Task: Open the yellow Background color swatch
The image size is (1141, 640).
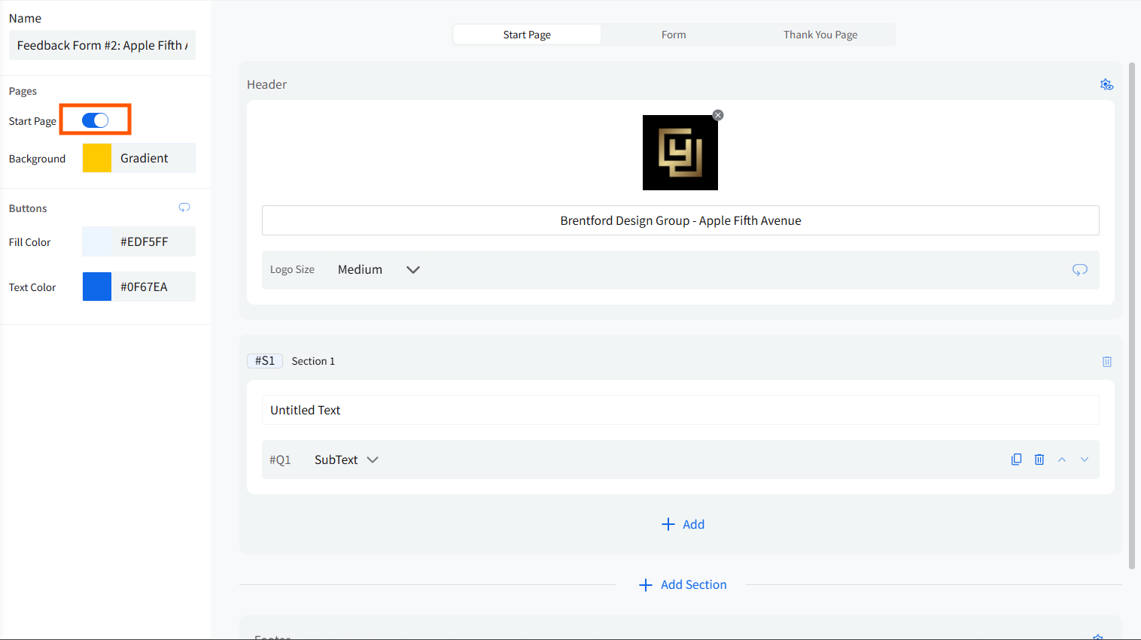Action: (97, 158)
